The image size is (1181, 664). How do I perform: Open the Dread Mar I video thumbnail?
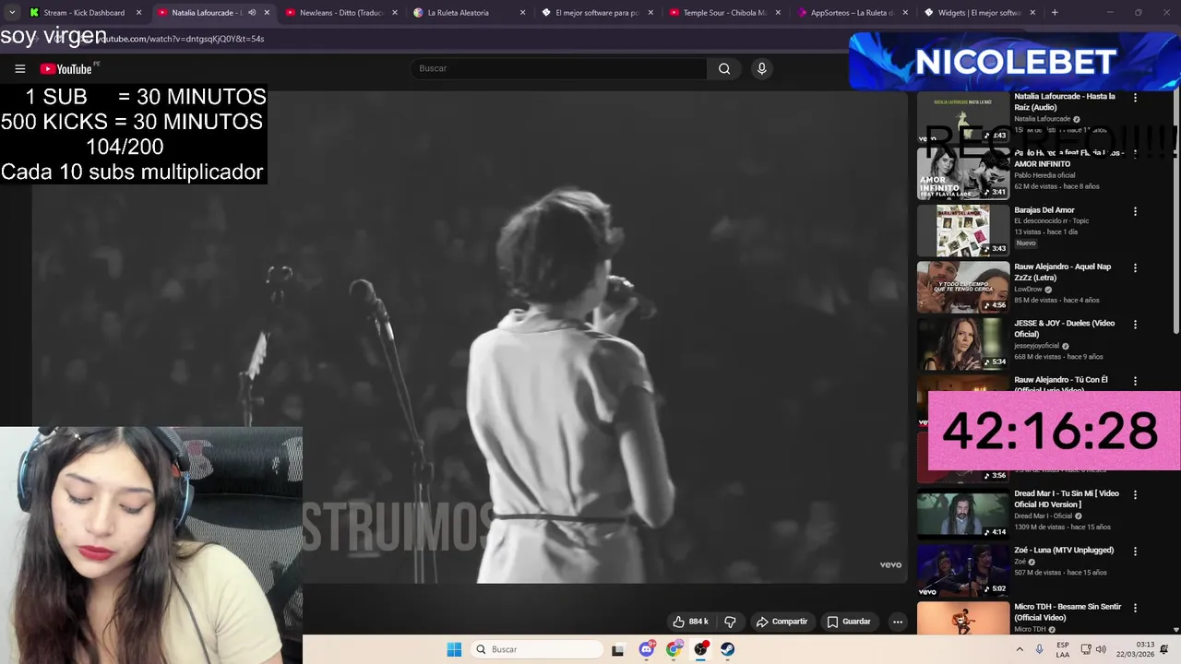pos(963,515)
